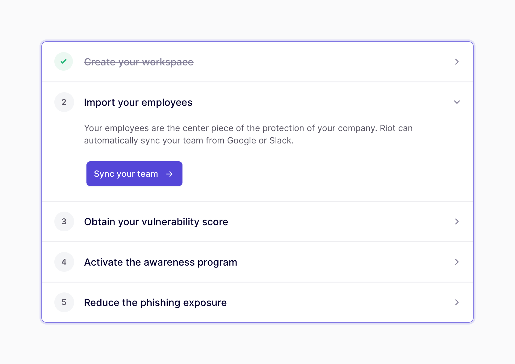Click the step 5 number badge
Image resolution: width=515 pixels, height=364 pixels.
pos(64,302)
